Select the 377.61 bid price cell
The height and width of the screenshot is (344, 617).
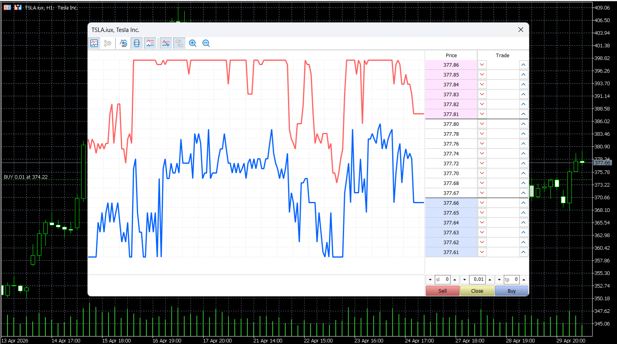point(451,252)
